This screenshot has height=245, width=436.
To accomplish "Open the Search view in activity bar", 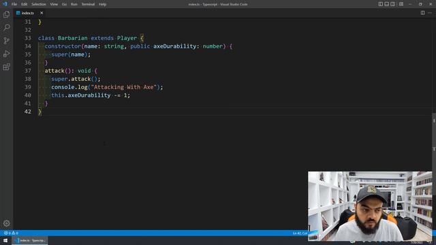I will [x=6, y=27].
